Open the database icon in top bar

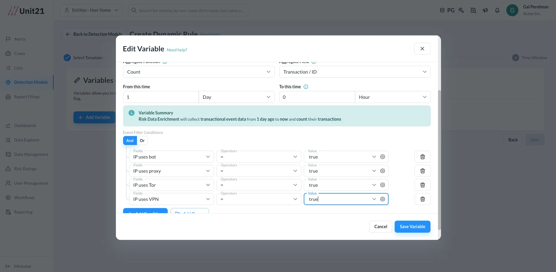click(x=442, y=10)
